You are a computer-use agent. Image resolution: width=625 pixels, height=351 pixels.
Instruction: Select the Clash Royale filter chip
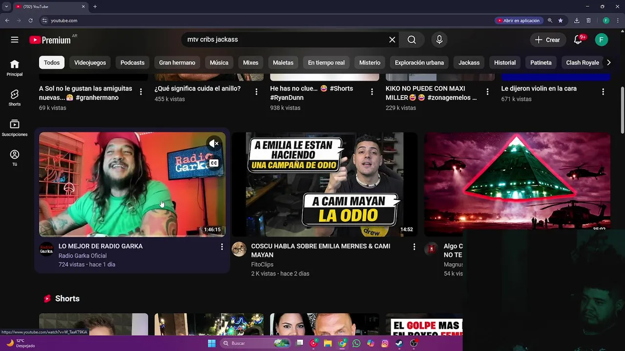coord(583,62)
